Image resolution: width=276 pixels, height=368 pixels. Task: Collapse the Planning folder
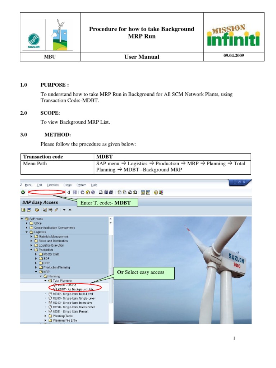point(41,276)
